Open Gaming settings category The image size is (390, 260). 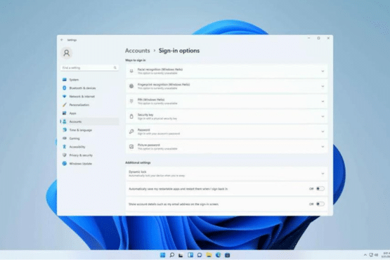click(x=89, y=138)
